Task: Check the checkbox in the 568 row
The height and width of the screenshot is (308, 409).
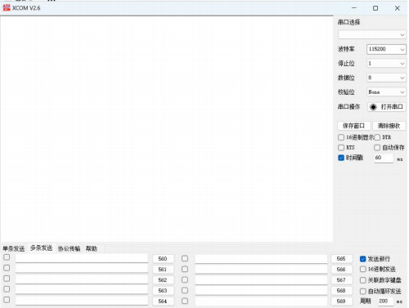Action: (x=185, y=290)
